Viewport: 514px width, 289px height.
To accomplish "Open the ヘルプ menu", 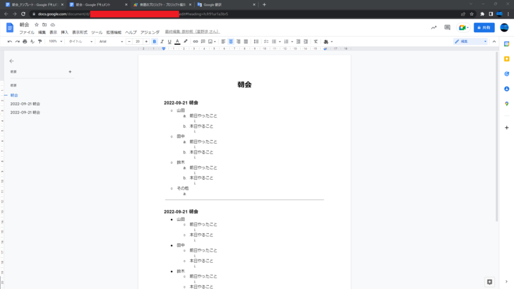I will 131,33.
